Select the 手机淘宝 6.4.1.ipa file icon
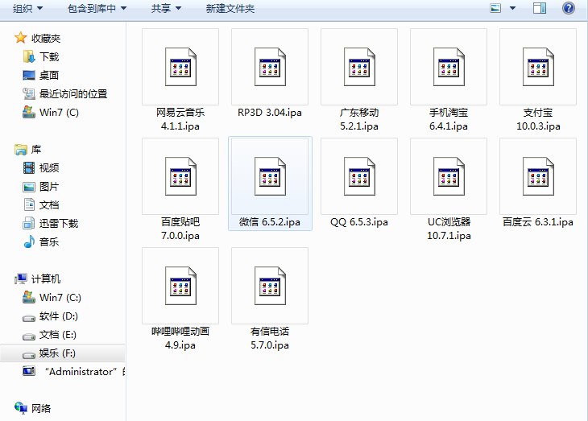The image size is (588, 421). tap(449, 67)
